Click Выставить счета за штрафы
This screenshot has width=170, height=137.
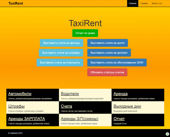pyautogui.click(x=61, y=53)
